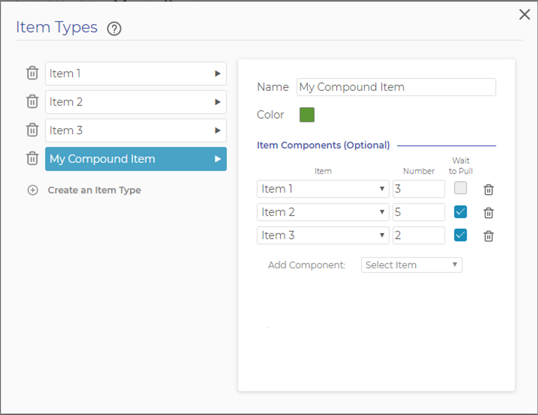The width and height of the screenshot is (538, 415).
Task: Click trash icon next to Item 3 type
Action: click(x=32, y=130)
